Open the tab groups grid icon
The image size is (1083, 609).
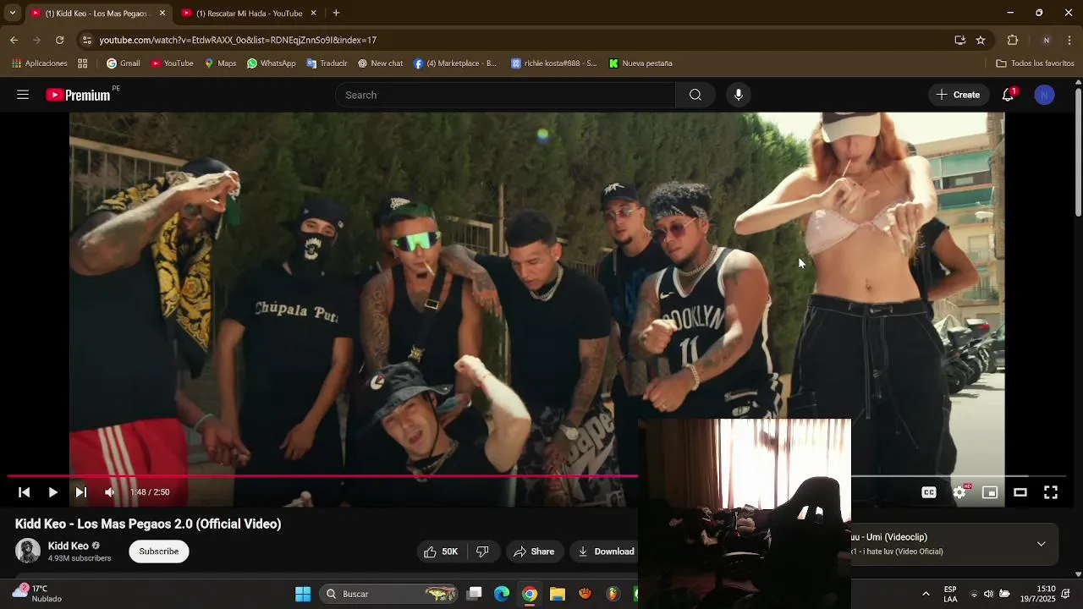(x=82, y=63)
